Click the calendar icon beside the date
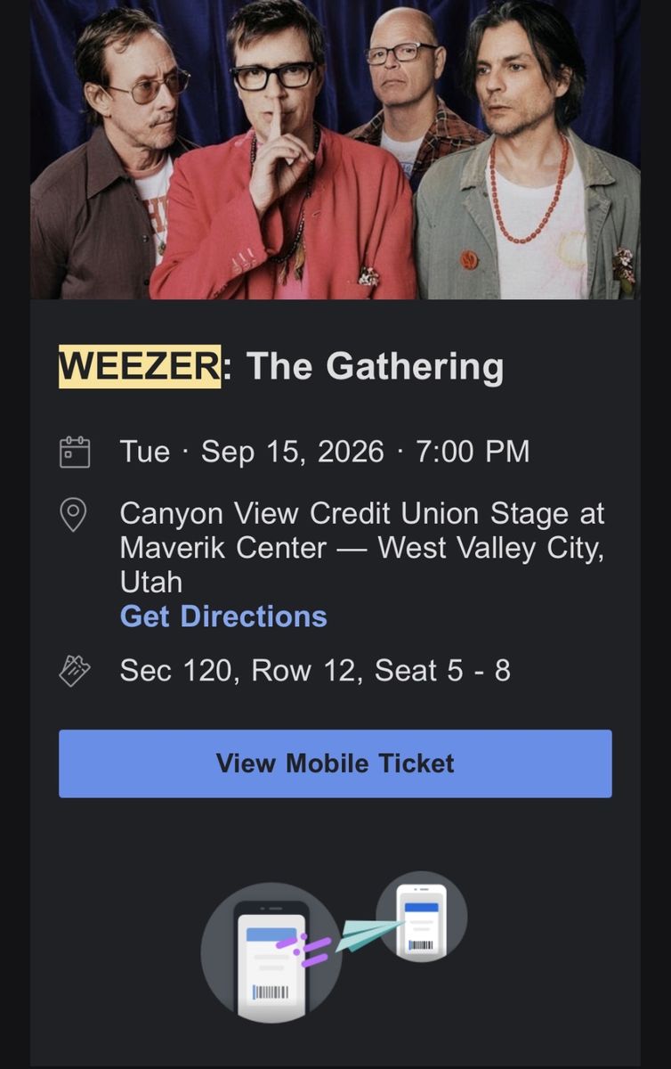The width and height of the screenshot is (671, 1069). tap(74, 452)
